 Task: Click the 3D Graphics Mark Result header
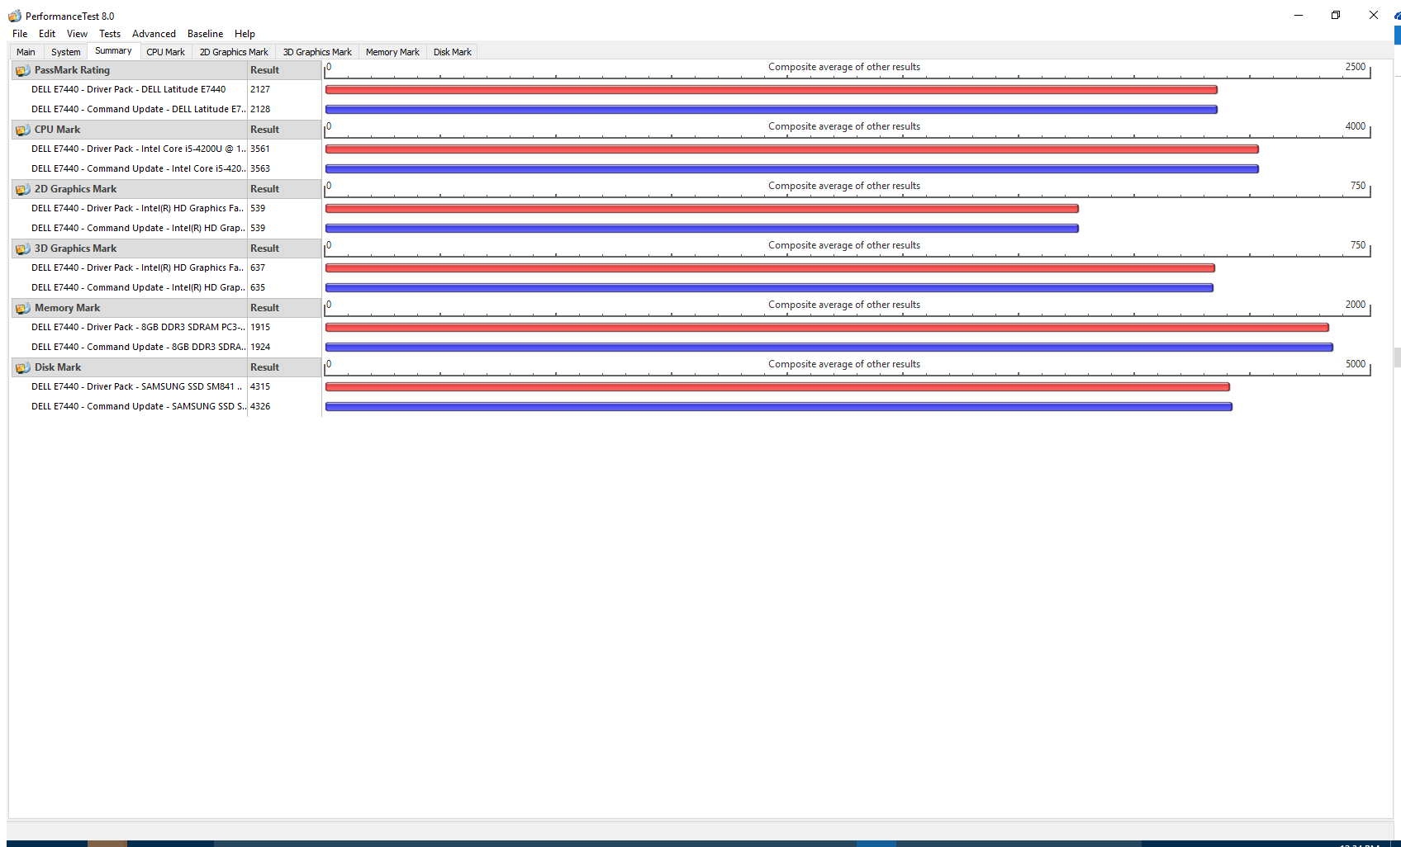[284, 248]
